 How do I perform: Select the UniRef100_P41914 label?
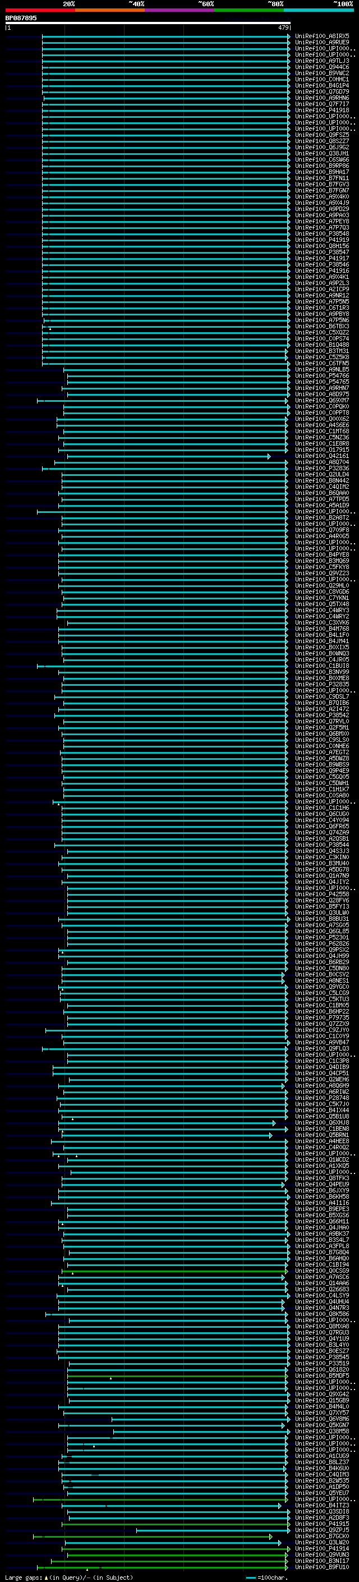tap(321, 1548)
